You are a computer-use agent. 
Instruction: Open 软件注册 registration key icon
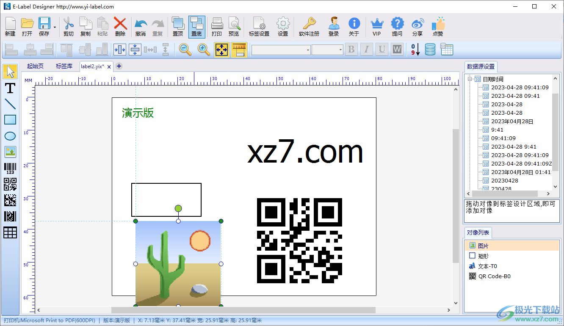pos(309,27)
